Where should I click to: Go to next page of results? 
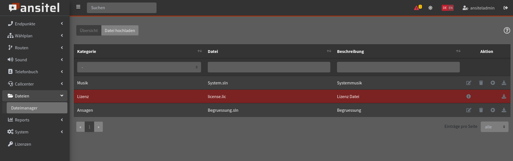tap(98, 127)
